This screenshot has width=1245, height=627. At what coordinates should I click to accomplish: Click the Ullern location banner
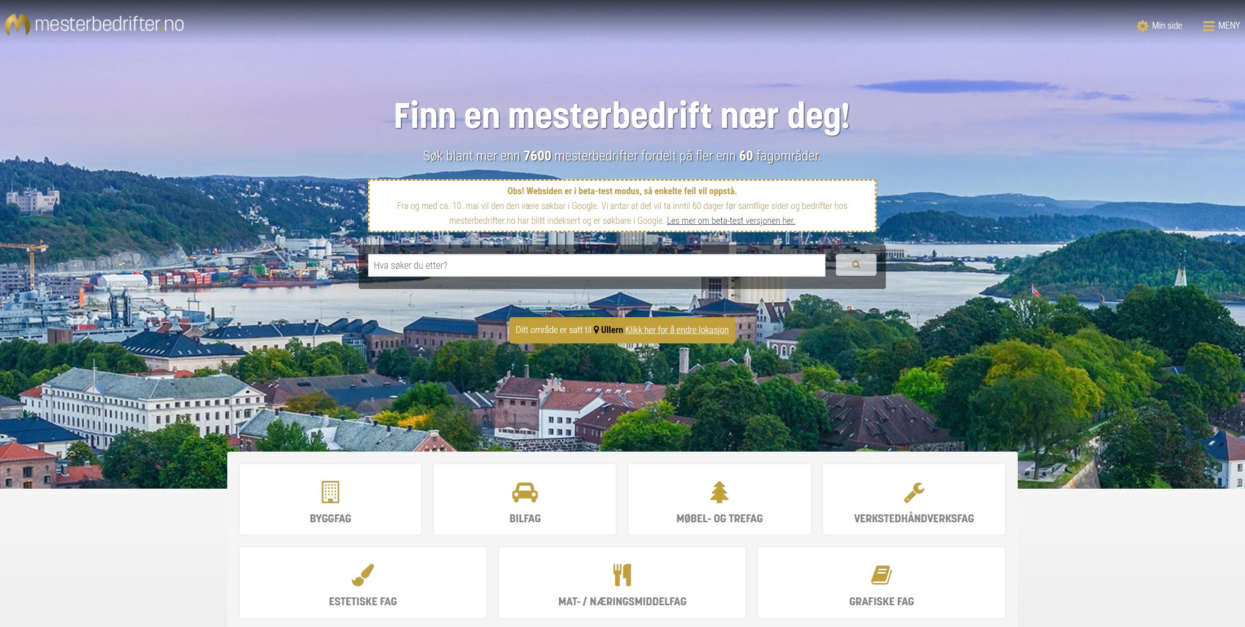point(622,330)
